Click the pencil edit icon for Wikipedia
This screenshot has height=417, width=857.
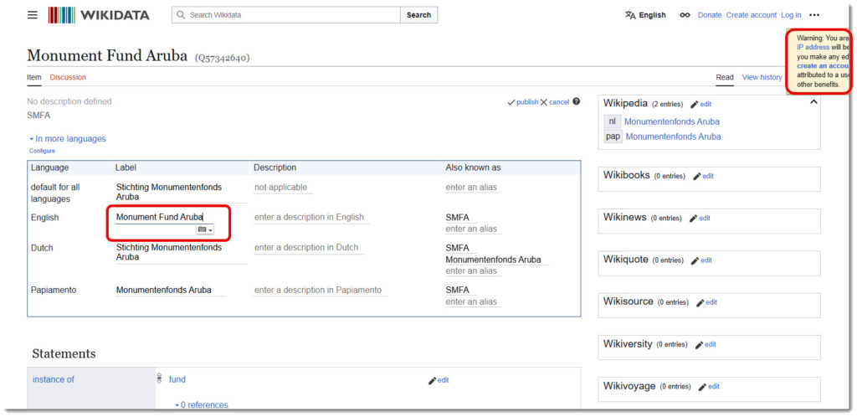(x=695, y=104)
